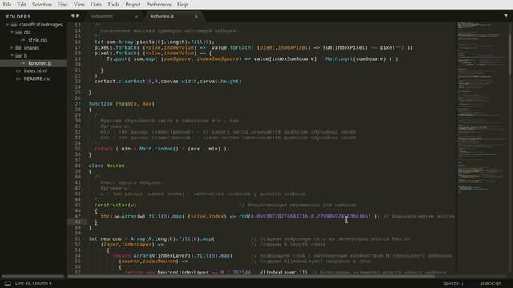The image size is (513, 288).
Task: Open the File menu
Action: point(7,5)
